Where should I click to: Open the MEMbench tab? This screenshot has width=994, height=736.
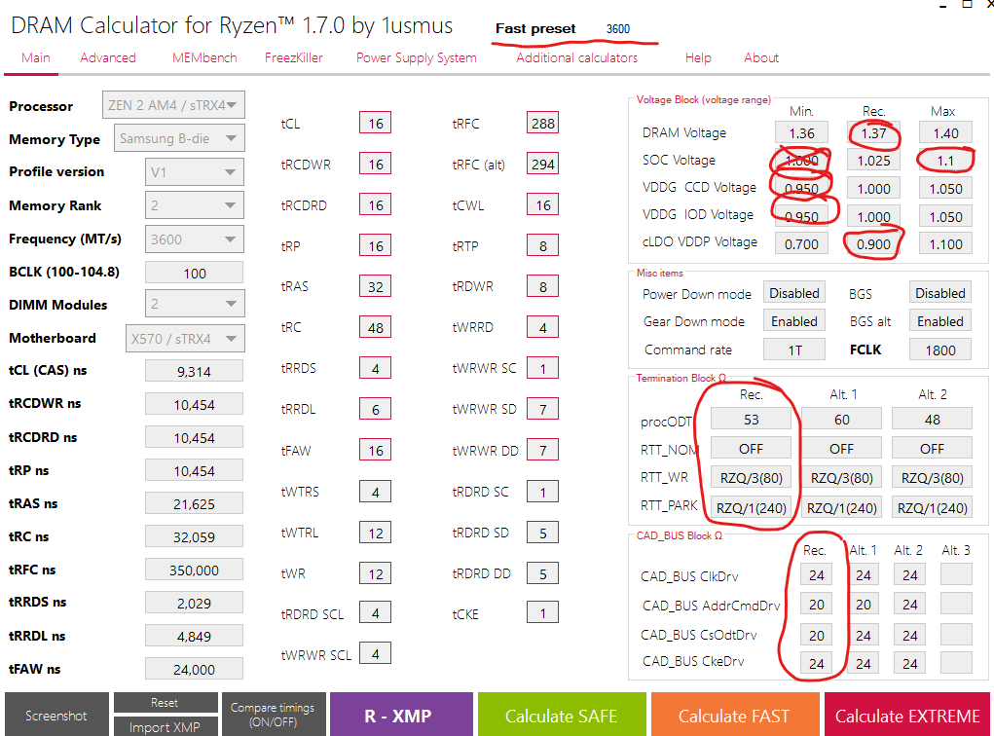tap(204, 57)
